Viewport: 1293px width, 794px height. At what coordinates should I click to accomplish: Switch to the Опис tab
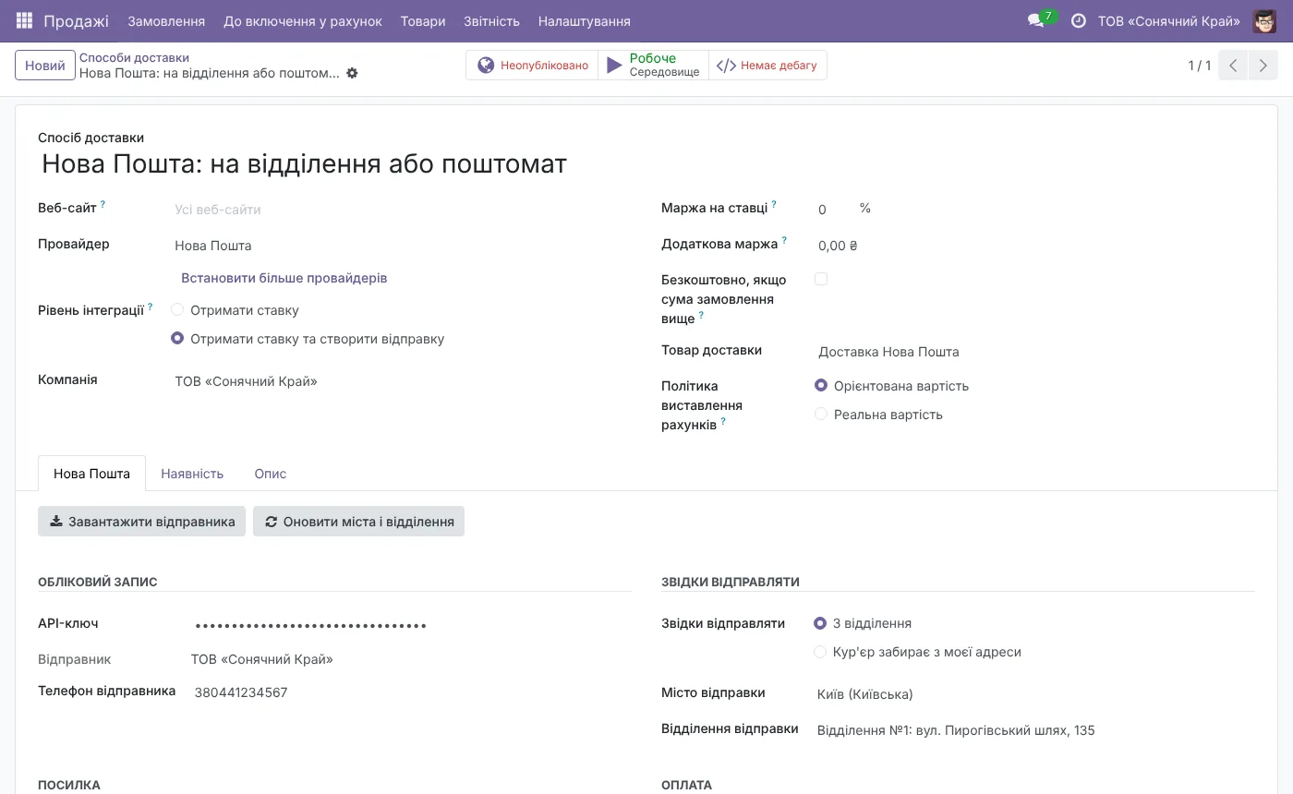271,474
